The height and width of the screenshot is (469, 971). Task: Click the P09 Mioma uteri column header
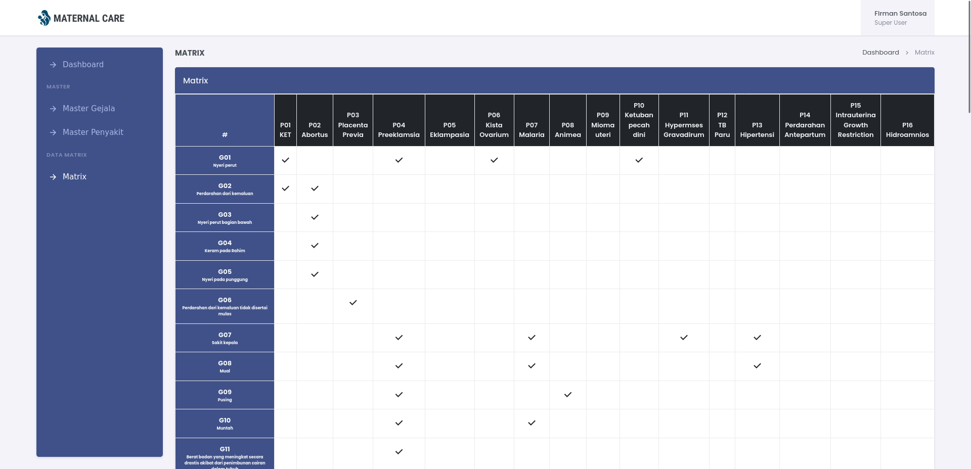603,120
